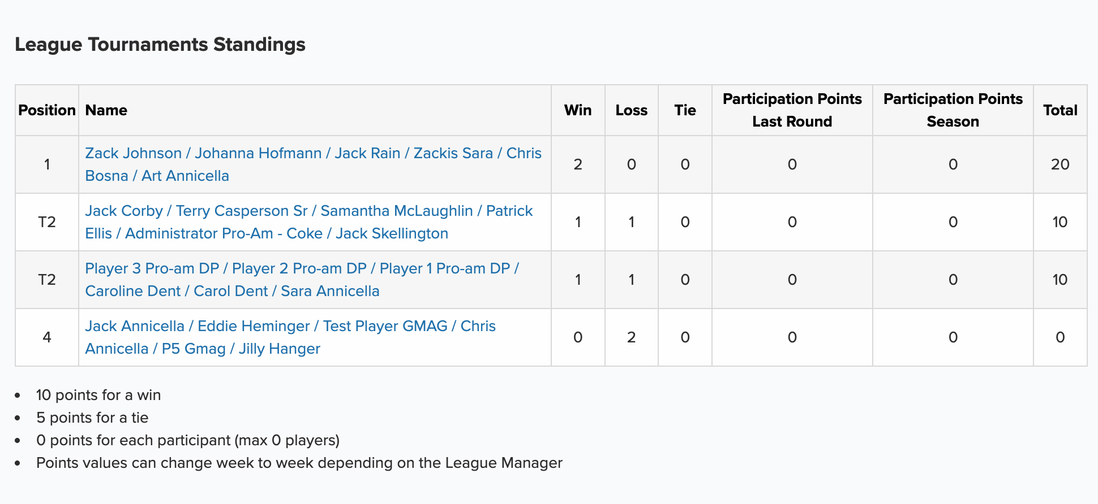Open the Jack Annicella team link
This screenshot has height=504, width=1098.
tap(290, 337)
